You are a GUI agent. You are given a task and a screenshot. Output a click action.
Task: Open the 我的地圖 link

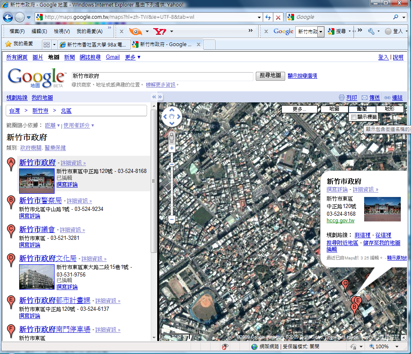click(42, 97)
